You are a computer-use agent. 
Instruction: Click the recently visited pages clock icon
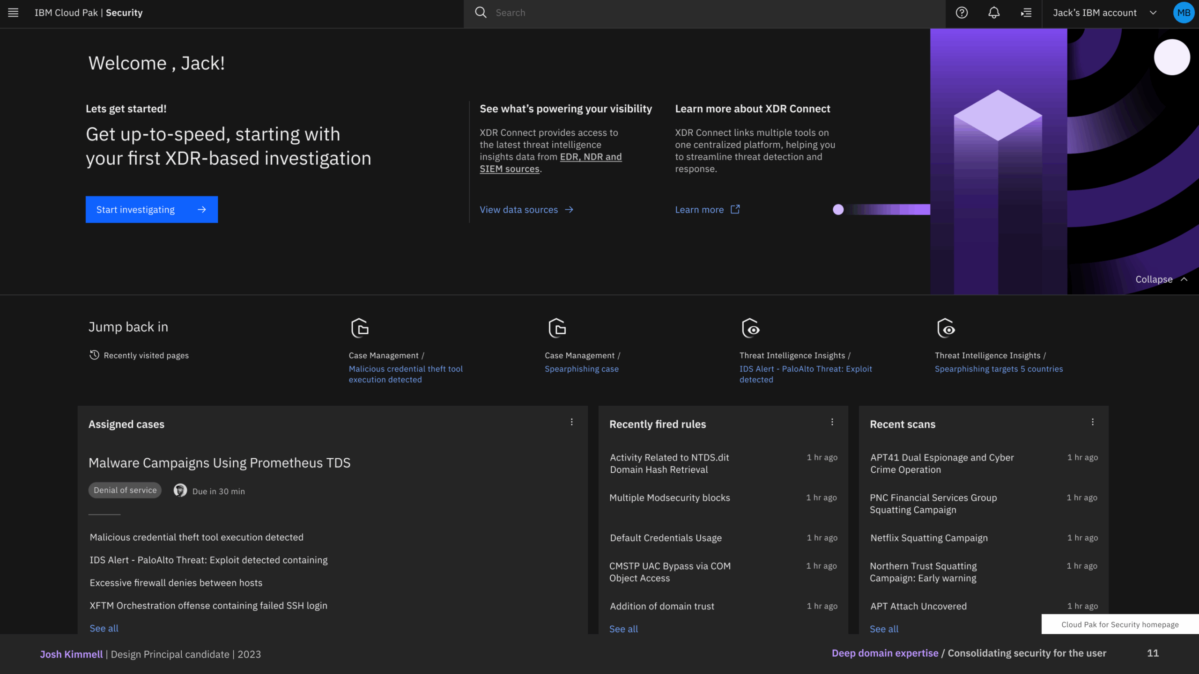coord(94,355)
